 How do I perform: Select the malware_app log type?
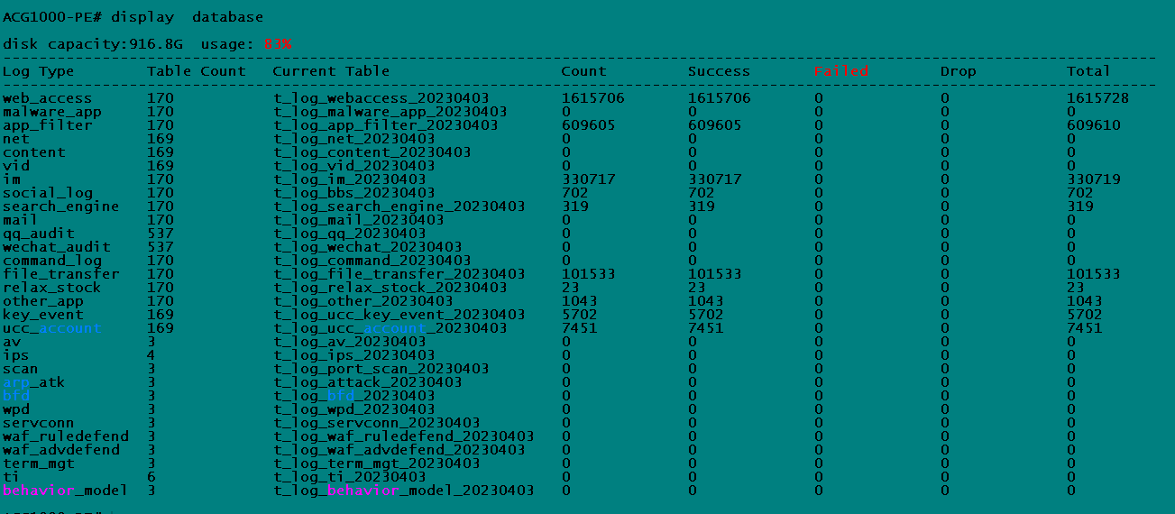coord(52,112)
